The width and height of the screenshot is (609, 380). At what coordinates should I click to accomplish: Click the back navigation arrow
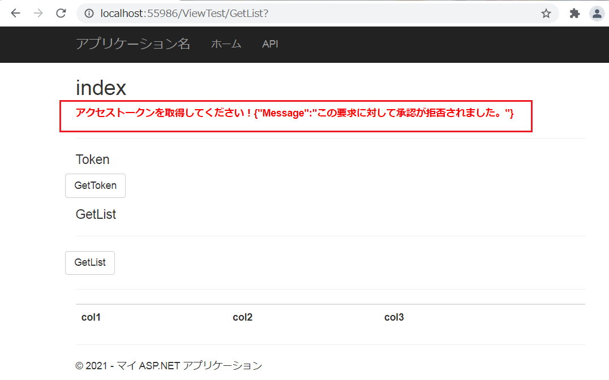pos(15,12)
